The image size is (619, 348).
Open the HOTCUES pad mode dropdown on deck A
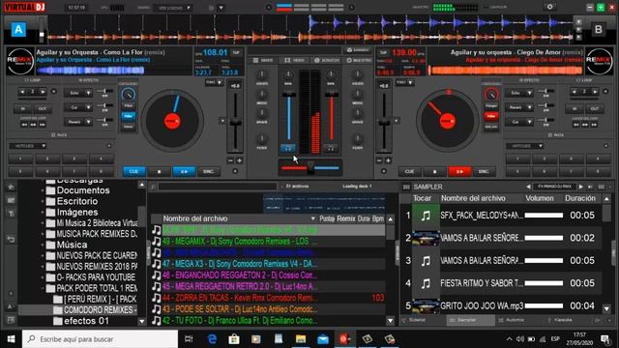tap(28, 146)
